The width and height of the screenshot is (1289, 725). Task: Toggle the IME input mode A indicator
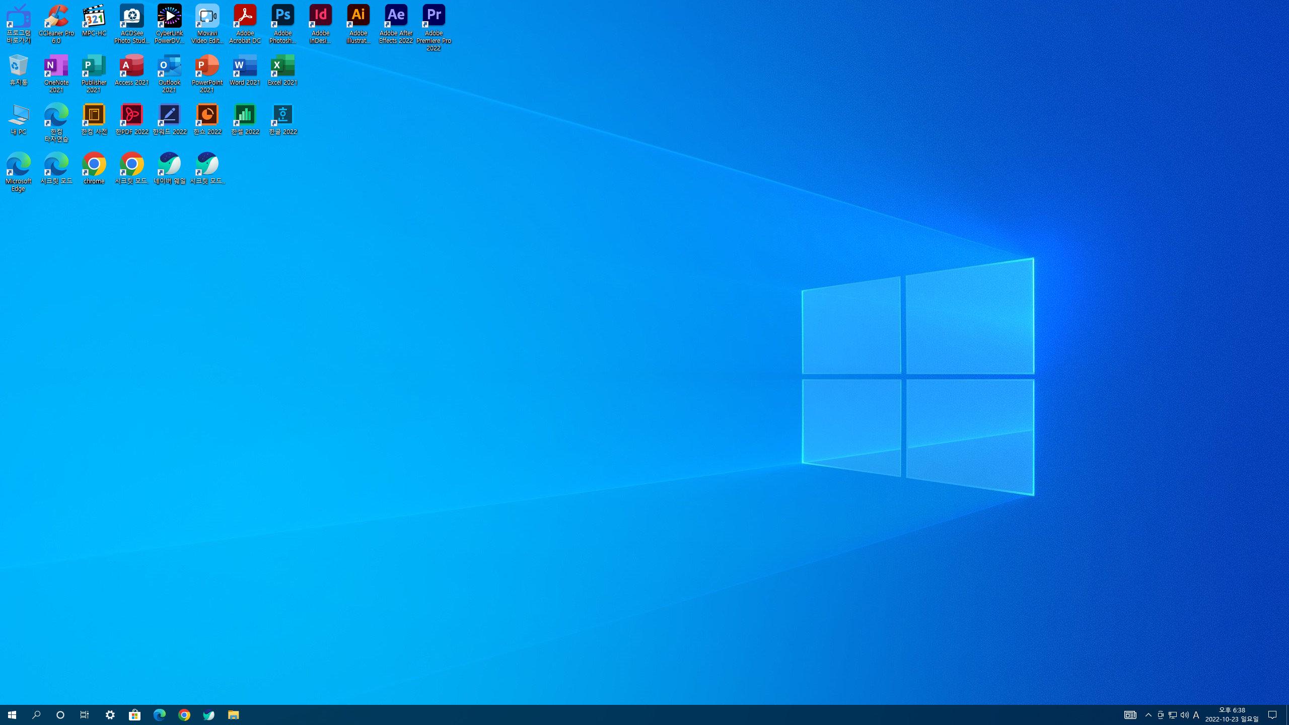1196,715
